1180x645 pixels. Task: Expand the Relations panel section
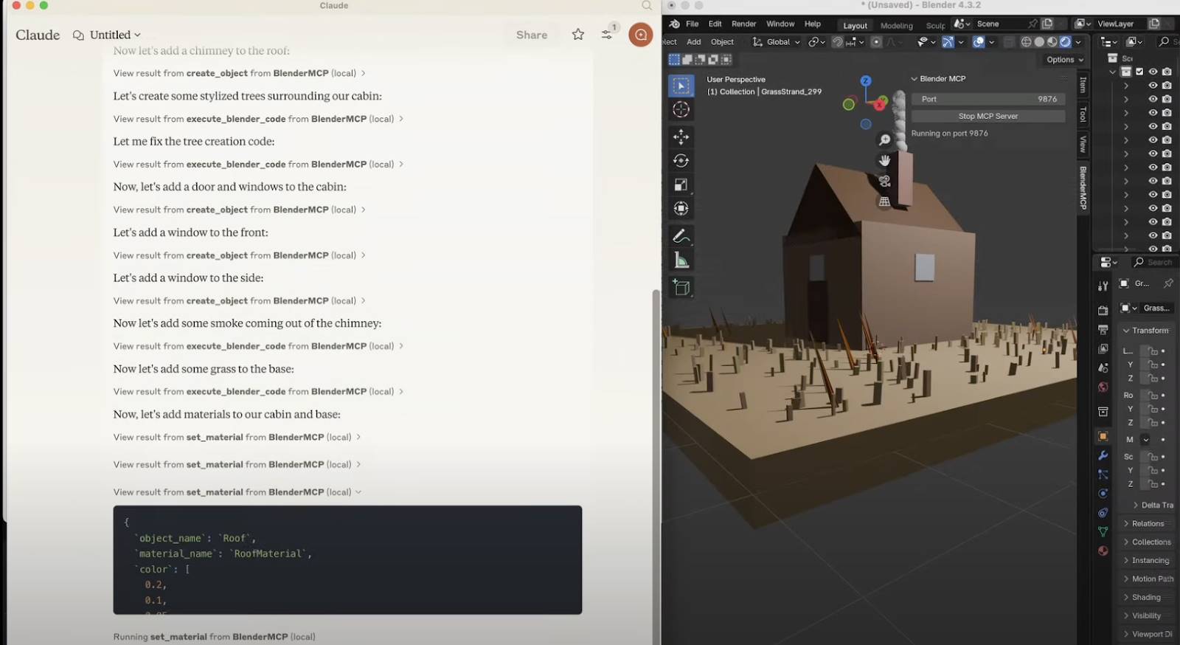point(1148,523)
